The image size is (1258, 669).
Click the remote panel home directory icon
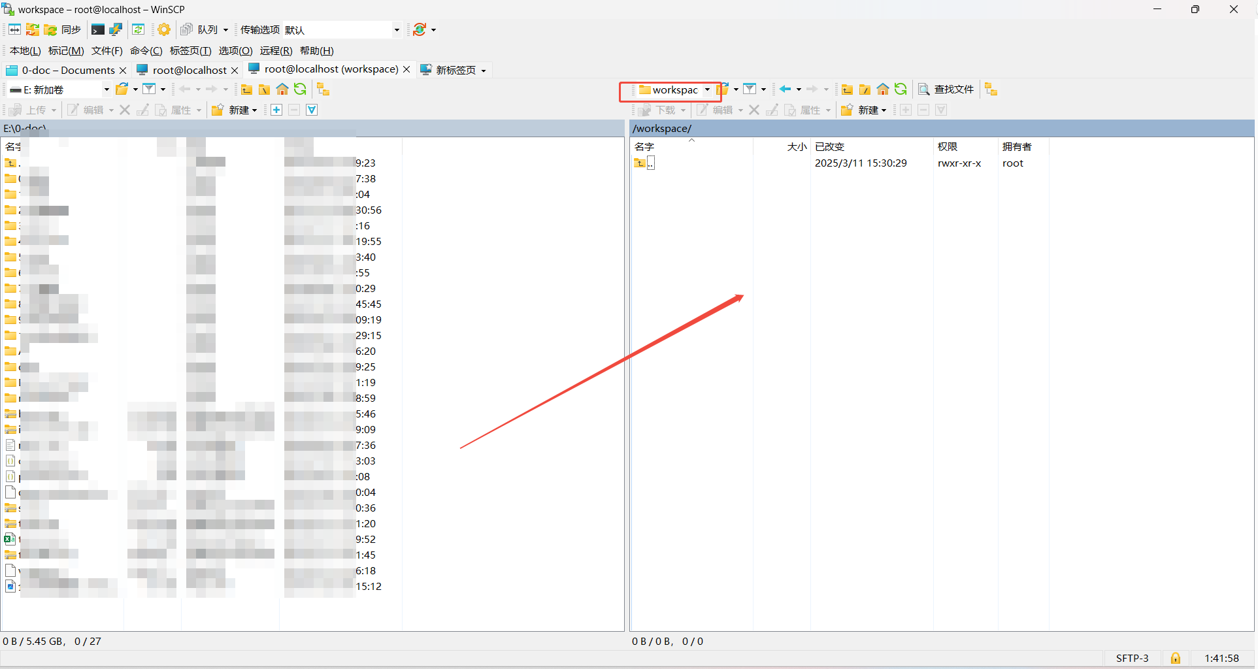[x=883, y=90]
